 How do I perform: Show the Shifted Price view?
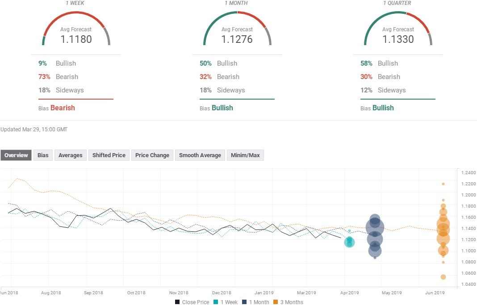[x=109, y=155]
